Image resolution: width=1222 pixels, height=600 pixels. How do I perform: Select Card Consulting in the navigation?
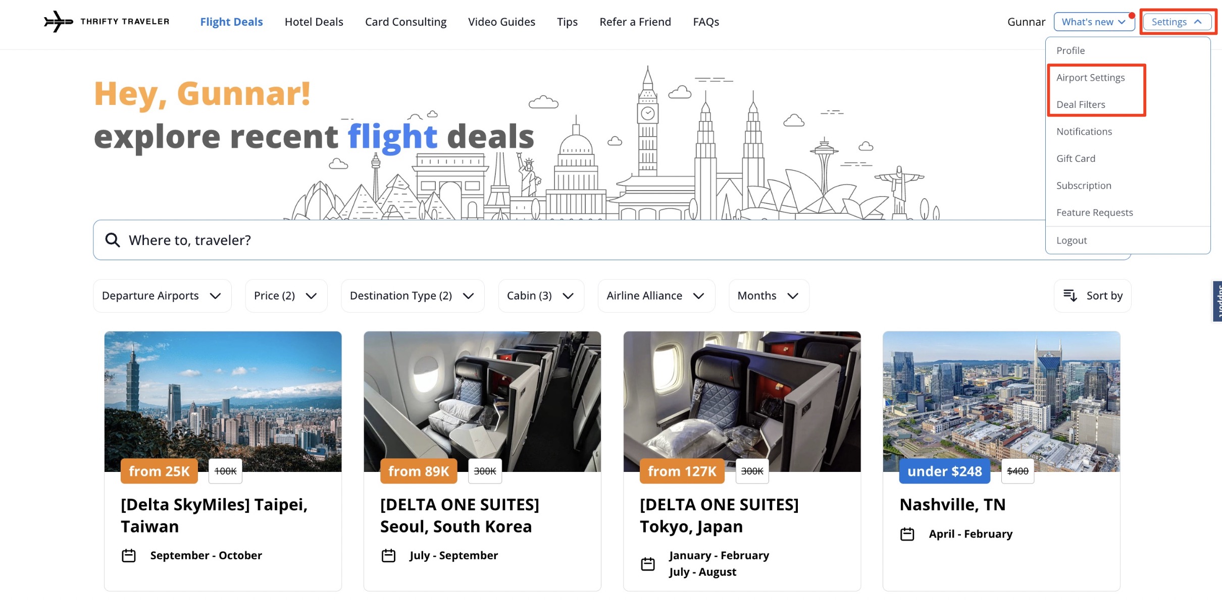pyautogui.click(x=405, y=21)
